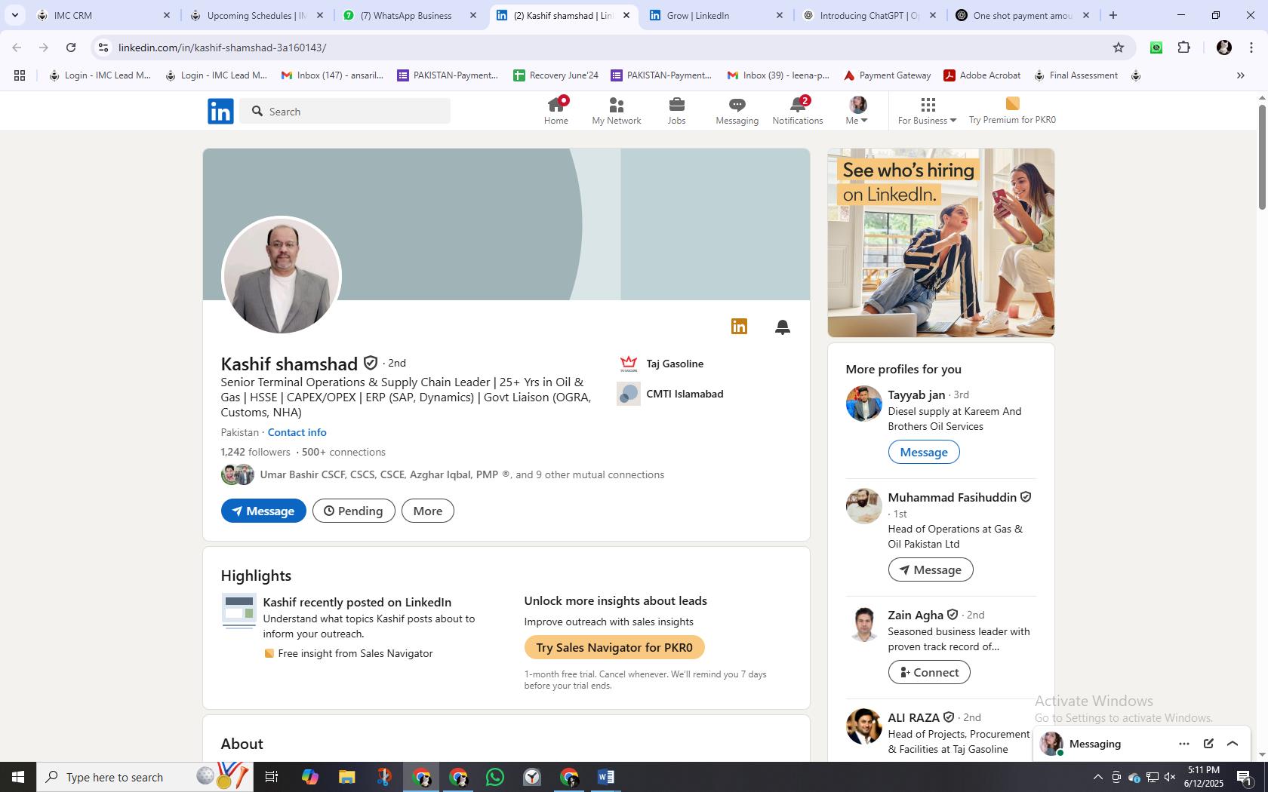The image size is (1268, 792).
Task: Open Kashif shamshad's profile photo
Action: pos(282,275)
